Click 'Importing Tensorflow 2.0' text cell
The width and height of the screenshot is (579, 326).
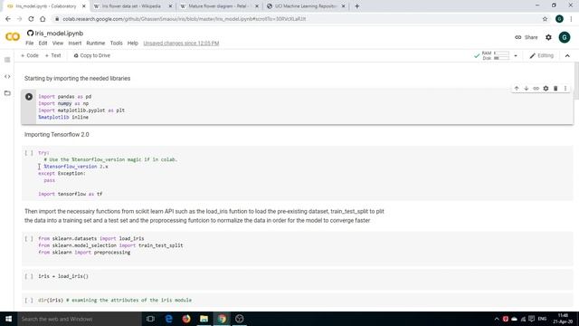tap(56, 135)
